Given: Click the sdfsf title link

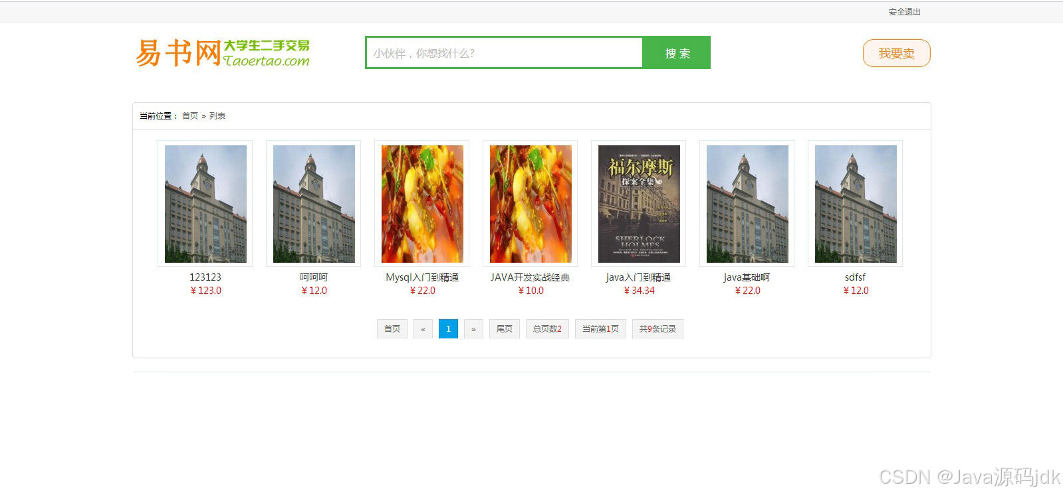Looking at the screenshot, I should coord(856,277).
